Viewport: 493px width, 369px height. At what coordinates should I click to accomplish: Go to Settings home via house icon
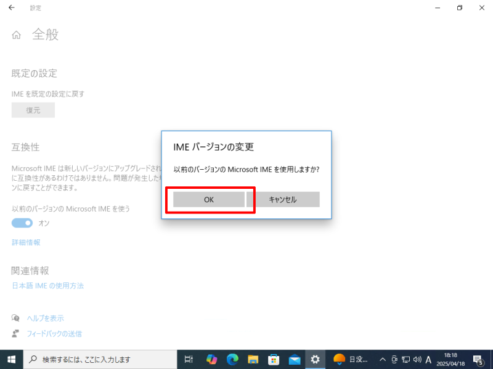(17, 35)
